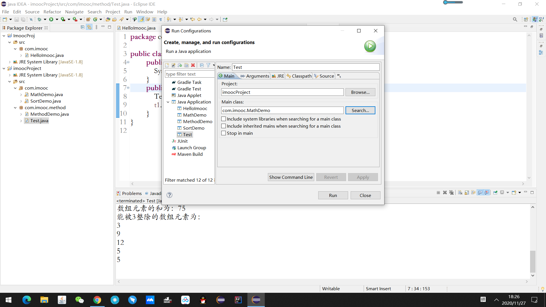This screenshot has width=546, height=307.
Task: Click New prototype icon in Run Configurations
Action: click(173, 65)
